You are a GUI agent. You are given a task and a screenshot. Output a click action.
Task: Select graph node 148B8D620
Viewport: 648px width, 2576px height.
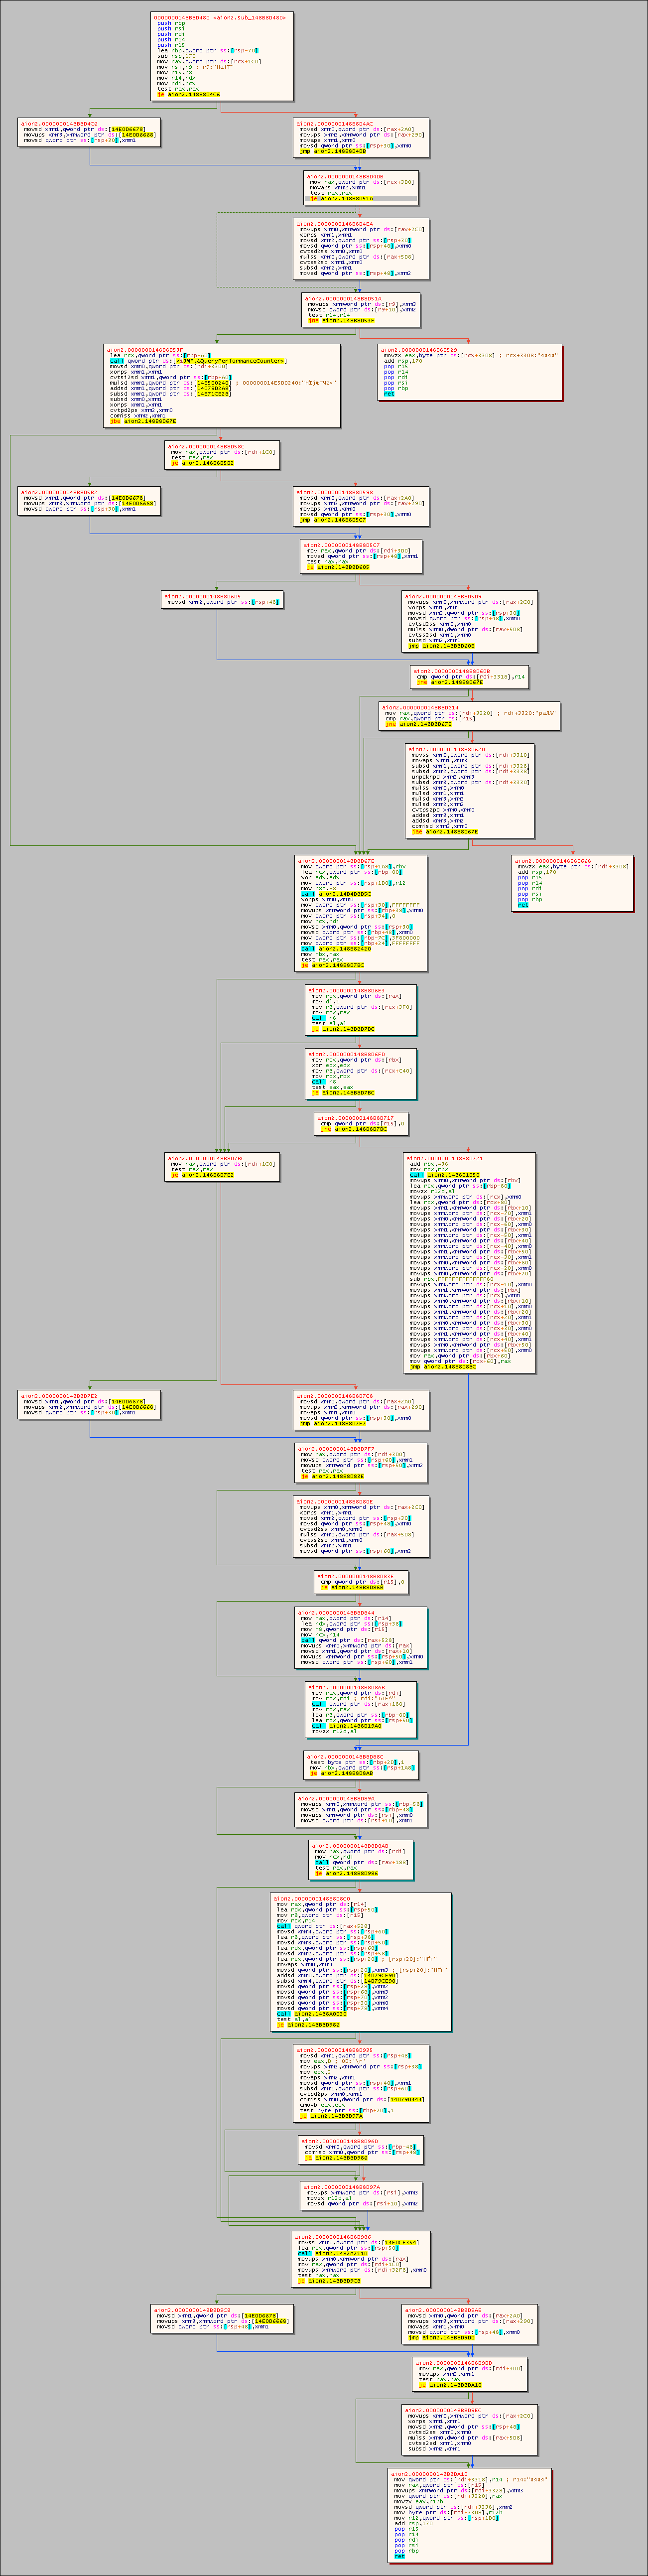click(469, 789)
